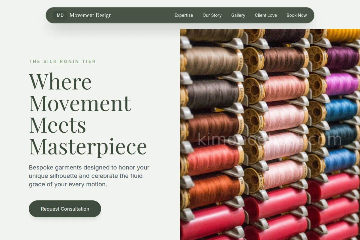Click the thread spools hero image

270,134
